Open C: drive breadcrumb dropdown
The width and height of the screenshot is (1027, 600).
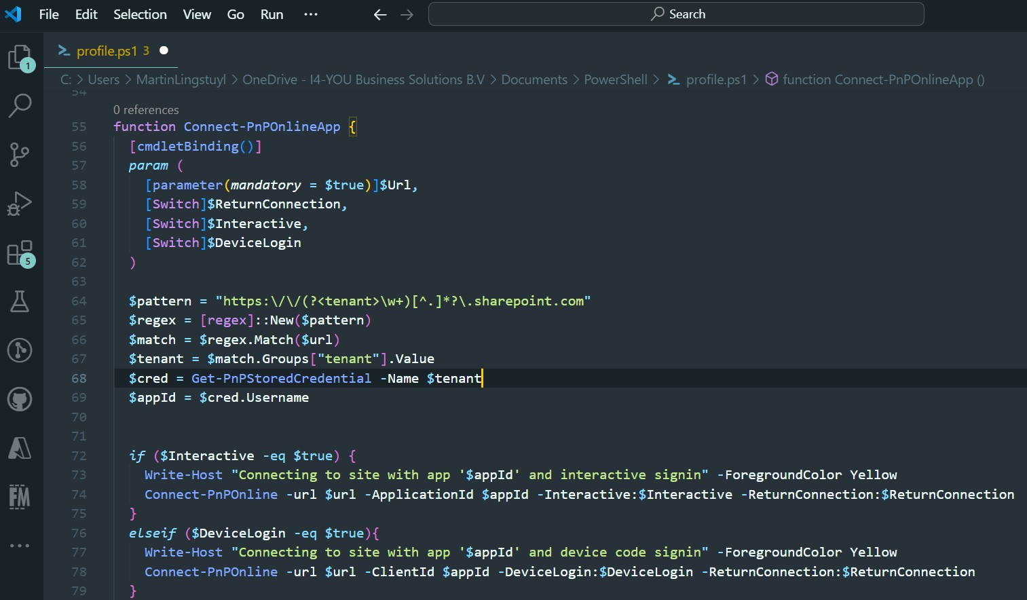click(x=66, y=79)
